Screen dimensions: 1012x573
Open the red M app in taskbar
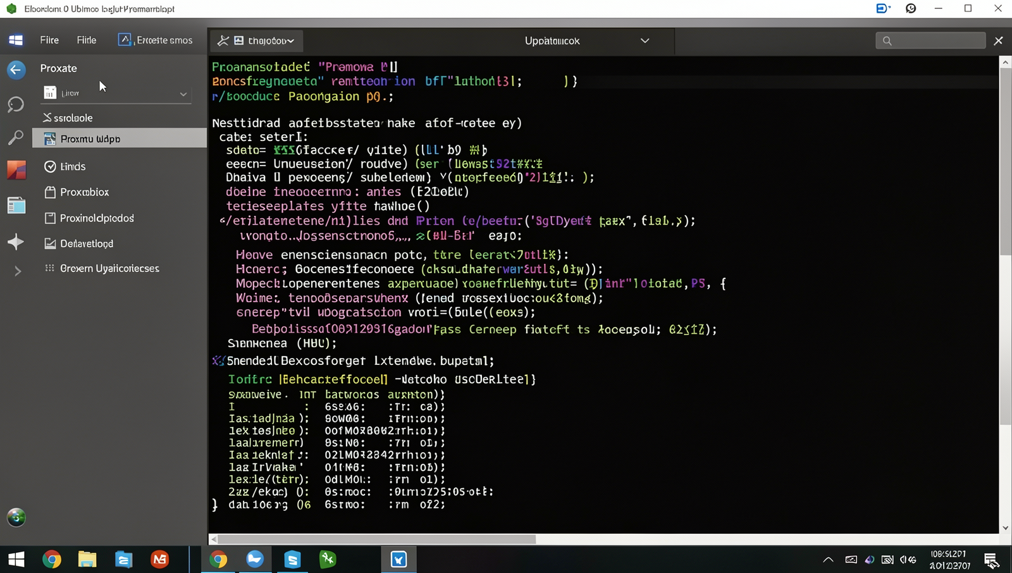160,560
